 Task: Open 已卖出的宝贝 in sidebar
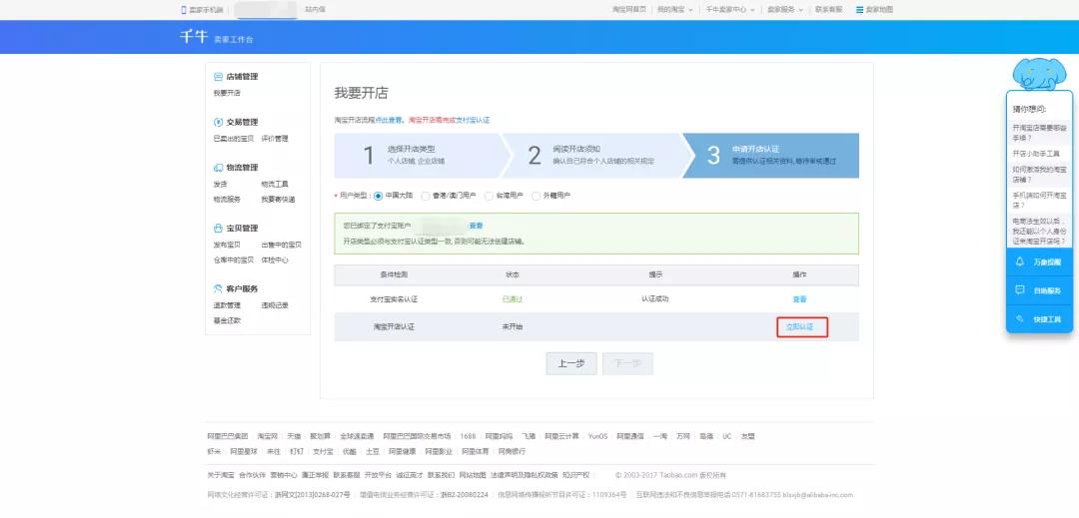coord(233,138)
